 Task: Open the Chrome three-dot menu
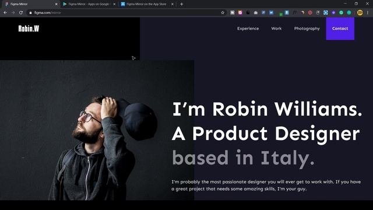point(368,13)
